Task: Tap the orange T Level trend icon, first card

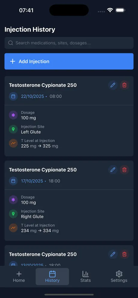Action: [x=13, y=143]
